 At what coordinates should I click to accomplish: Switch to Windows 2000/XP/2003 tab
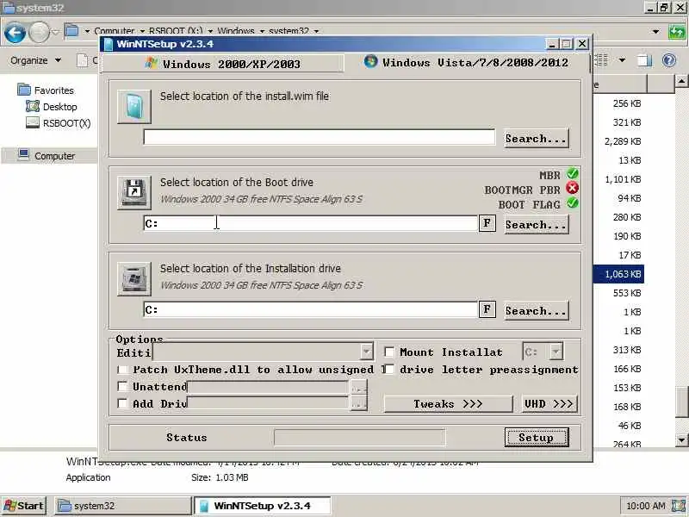223,64
